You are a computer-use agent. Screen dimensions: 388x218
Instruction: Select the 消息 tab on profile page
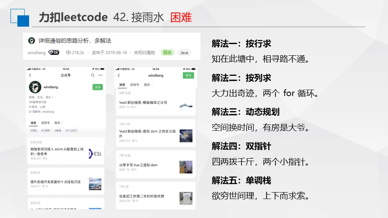click(34, 123)
